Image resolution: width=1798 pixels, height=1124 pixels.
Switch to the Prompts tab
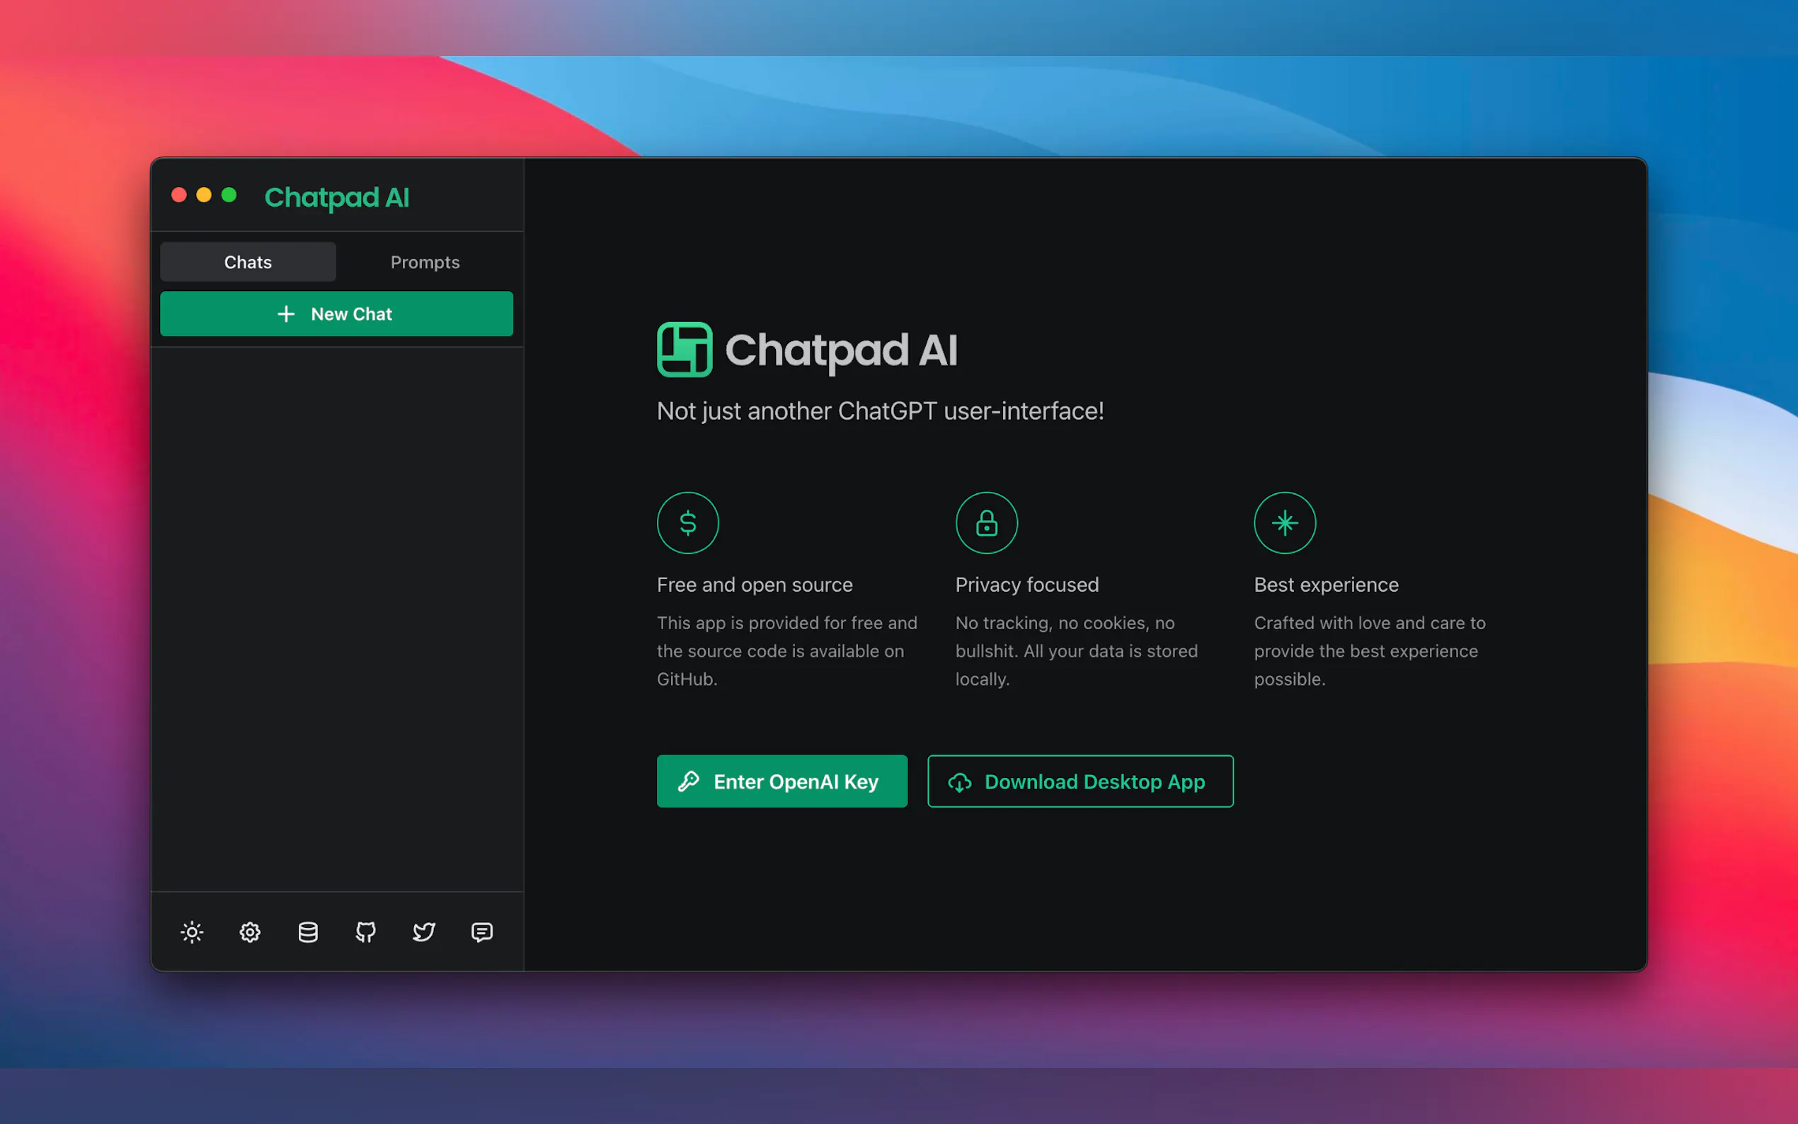click(425, 262)
